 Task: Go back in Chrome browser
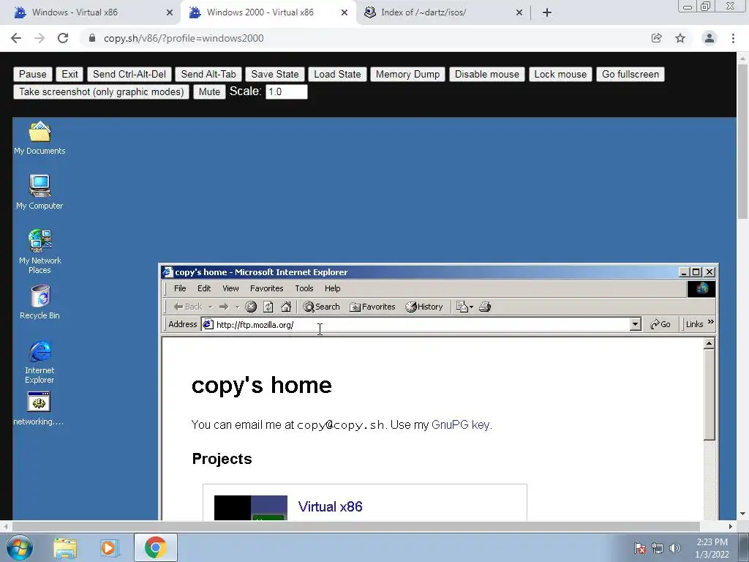tap(16, 38)
